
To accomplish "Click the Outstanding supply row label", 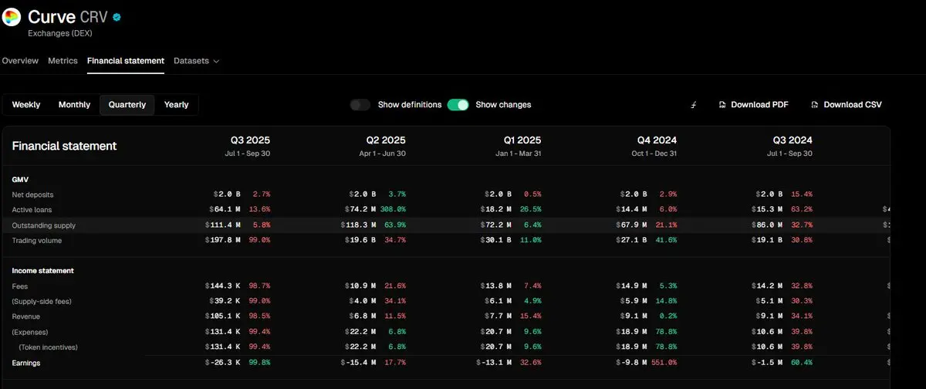I will pyautogui.click(x=43, y=225).
